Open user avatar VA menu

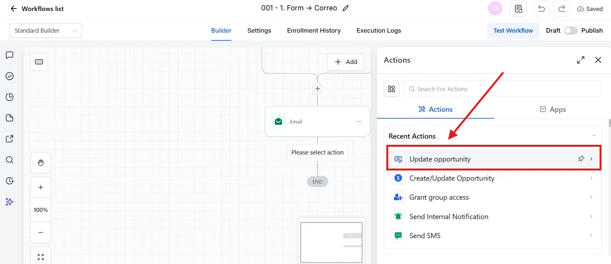[x=495, y=9]
